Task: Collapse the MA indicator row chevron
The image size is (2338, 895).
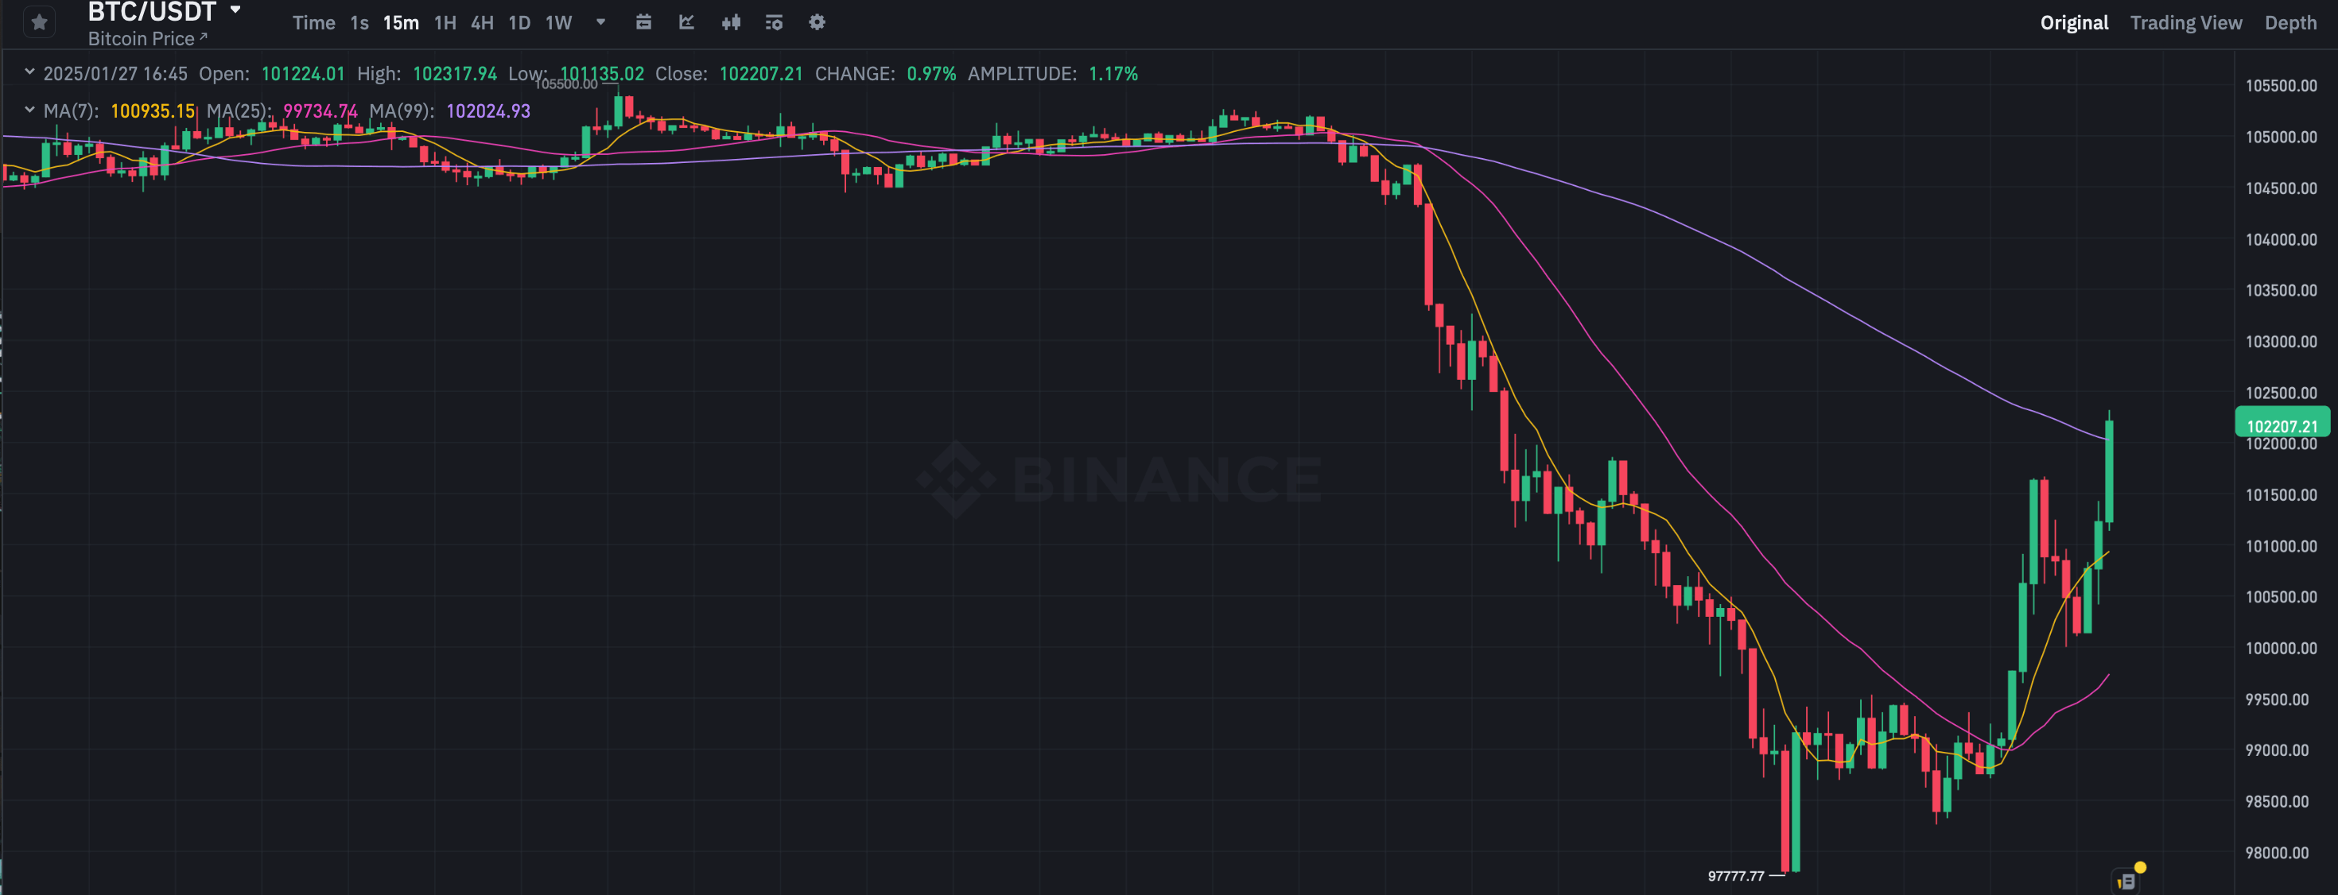Action: point(29,110)
